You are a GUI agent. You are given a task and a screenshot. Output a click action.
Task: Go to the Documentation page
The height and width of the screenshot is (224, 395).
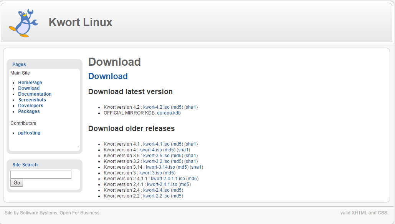(35, 94)
